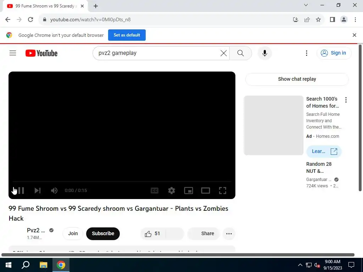Click the Sign in button
Viewport: 363px width, 272px height.
click(334, 53)
